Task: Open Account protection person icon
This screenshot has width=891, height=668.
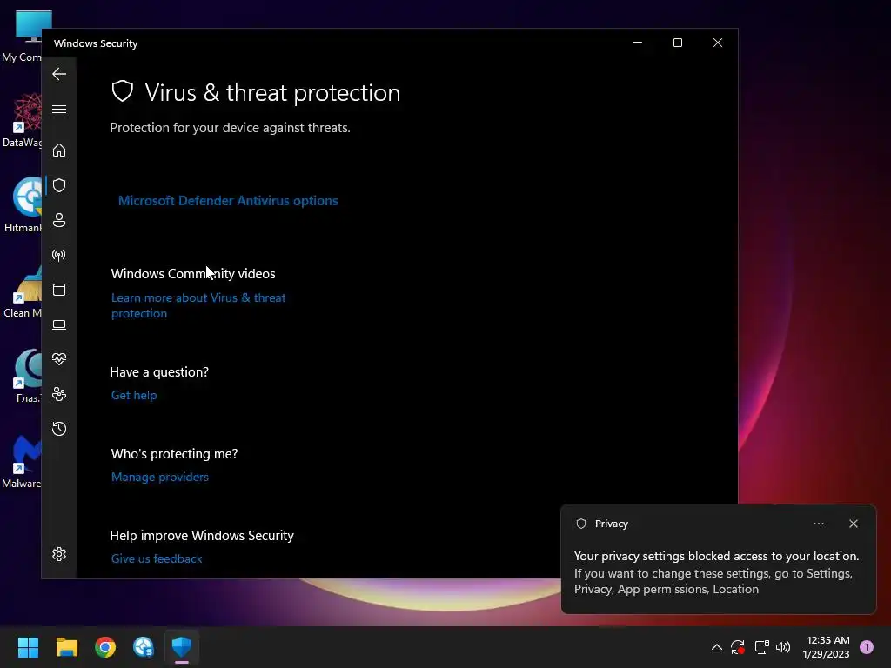Action: coord(59,220)
